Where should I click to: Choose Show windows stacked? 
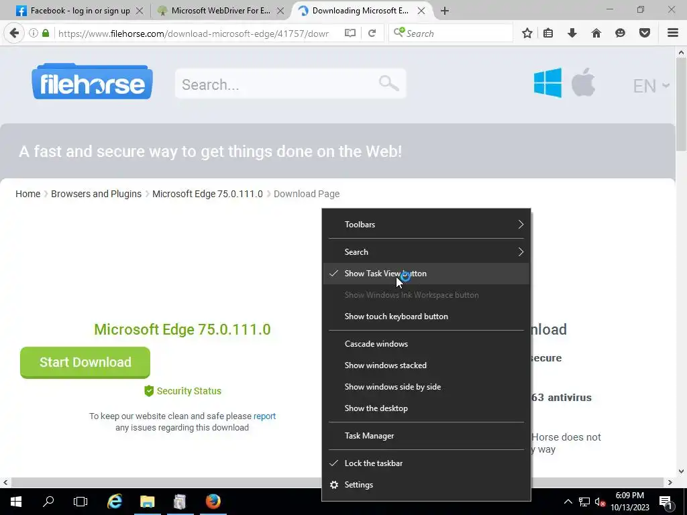(426, 365)
